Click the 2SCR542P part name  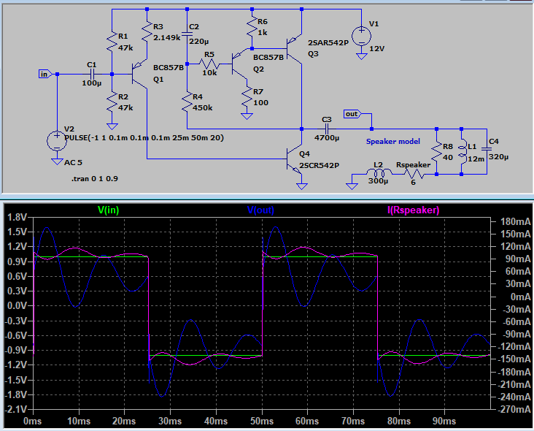pos(319,166)
